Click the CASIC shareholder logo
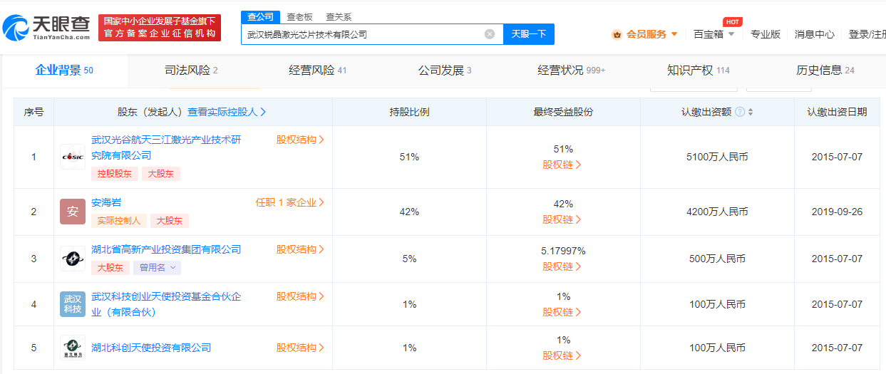This screenshot has height=374, width=886. (72, 157)
